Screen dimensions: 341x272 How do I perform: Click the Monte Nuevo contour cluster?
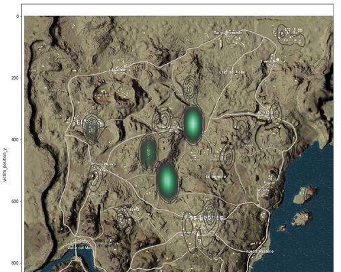[x=95, y=177]
